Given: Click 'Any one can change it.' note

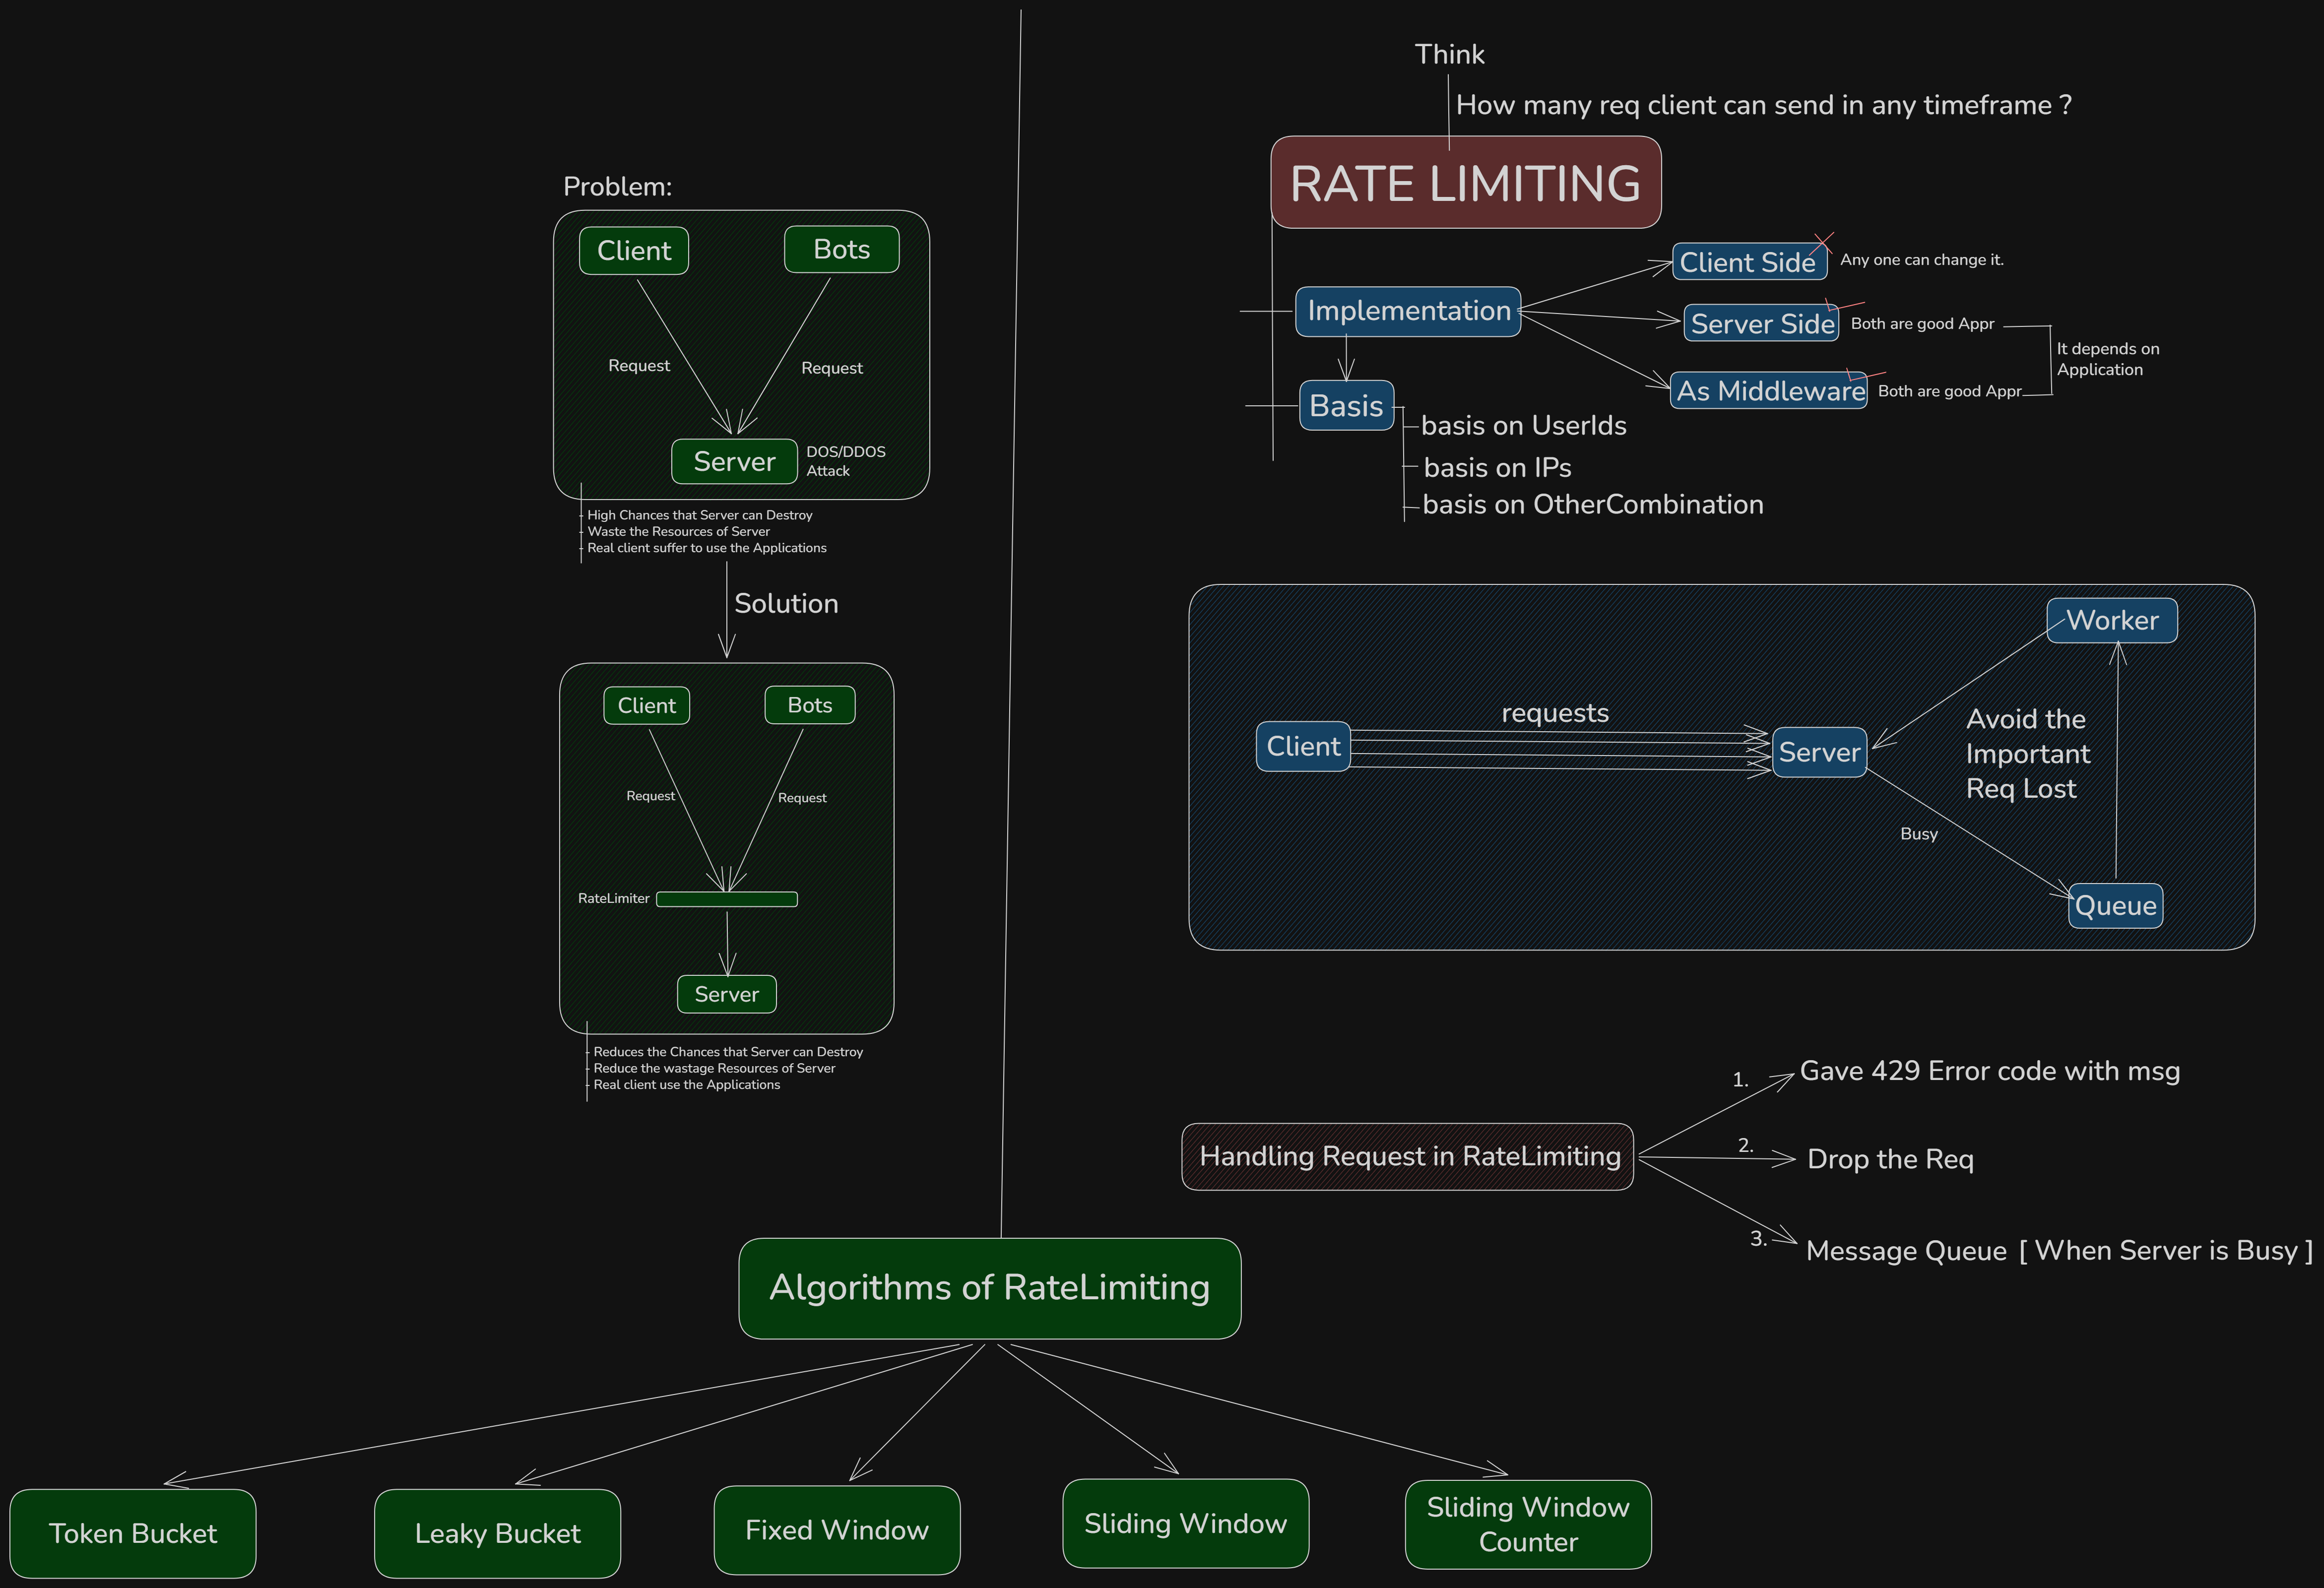Looking at the screenshot, I should 1922,260.
